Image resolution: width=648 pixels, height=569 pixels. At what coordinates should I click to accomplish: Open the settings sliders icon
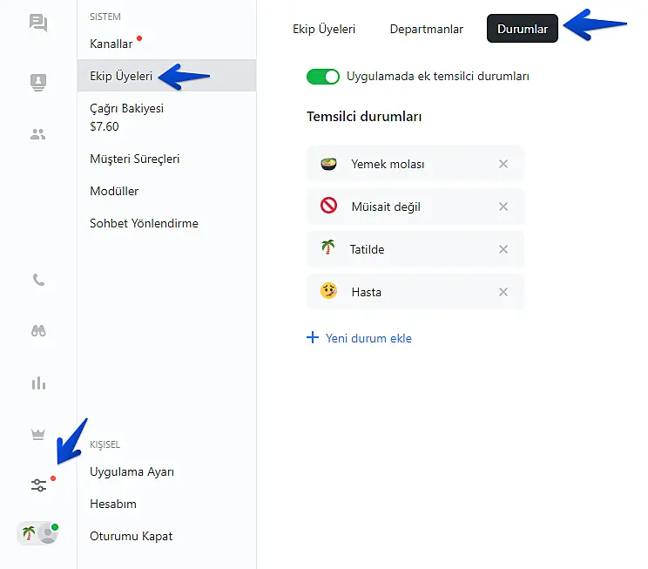[x=38, y=486]
